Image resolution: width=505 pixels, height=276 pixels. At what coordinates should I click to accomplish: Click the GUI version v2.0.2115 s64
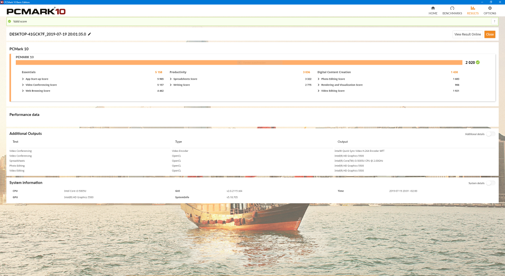tap(234, 191)
